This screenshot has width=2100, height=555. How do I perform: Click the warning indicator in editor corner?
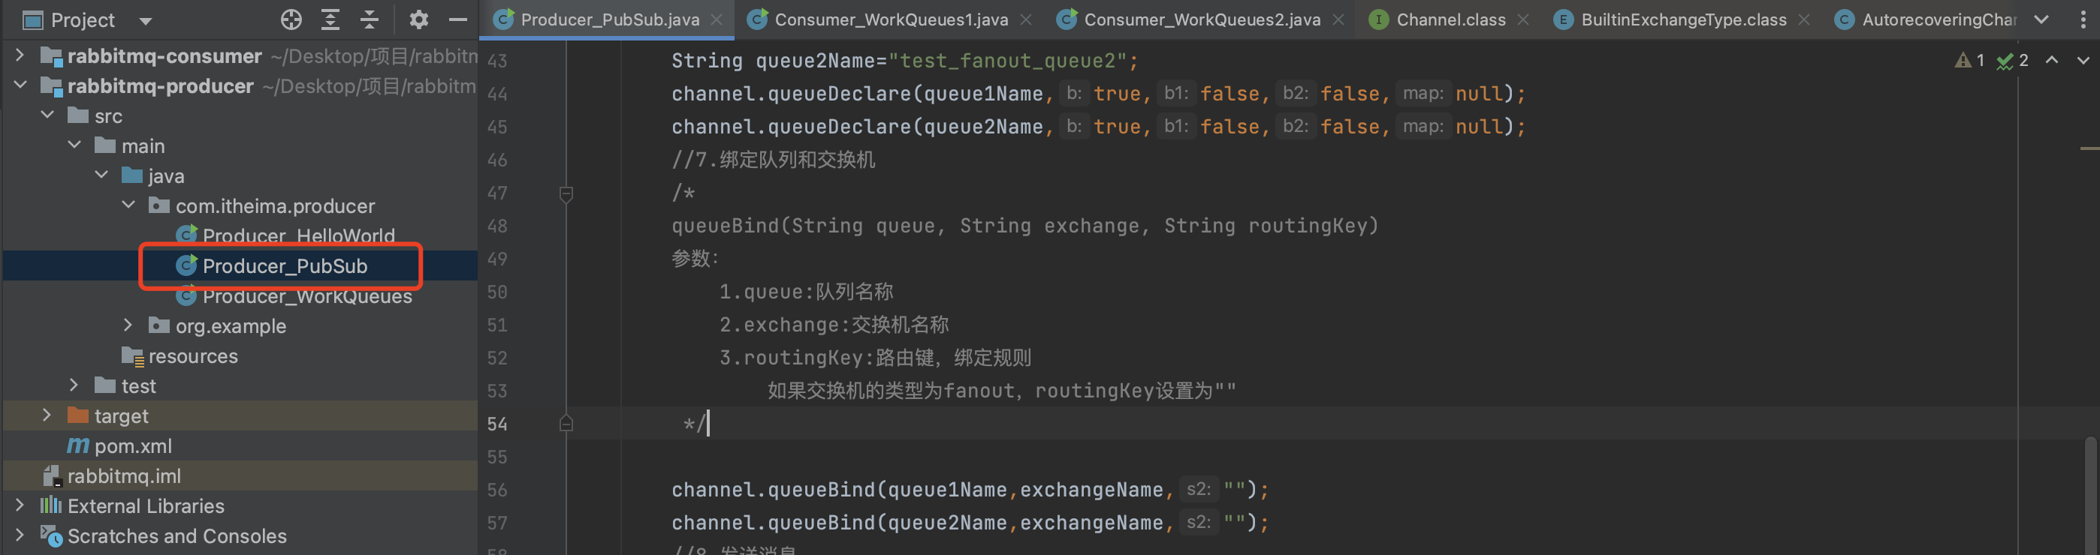click(1969, 61)
